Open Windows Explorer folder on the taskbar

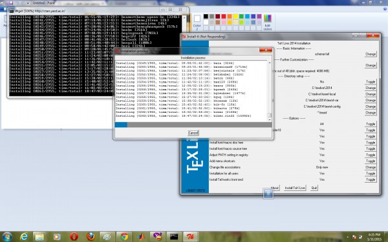point(40,237)
